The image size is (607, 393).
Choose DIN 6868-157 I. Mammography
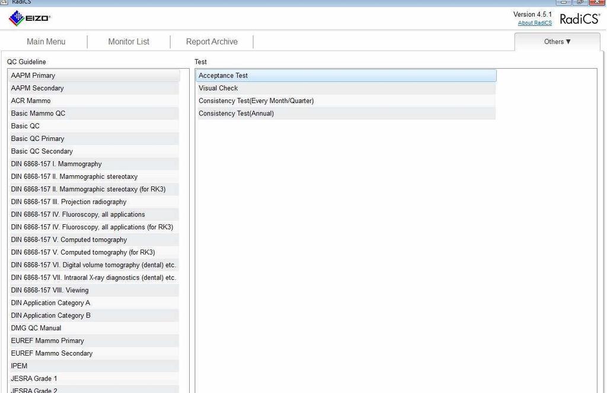coord(94,164)
